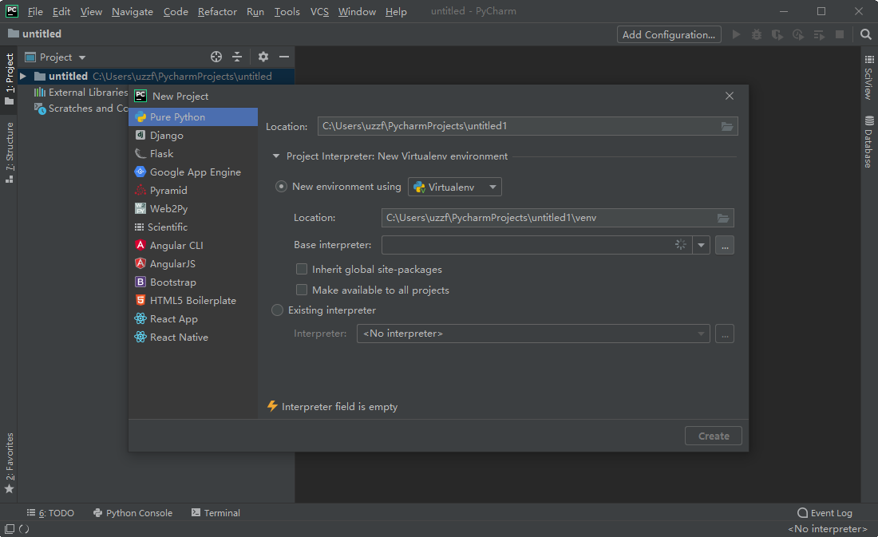Open the Python Console tab

[132, 513]
